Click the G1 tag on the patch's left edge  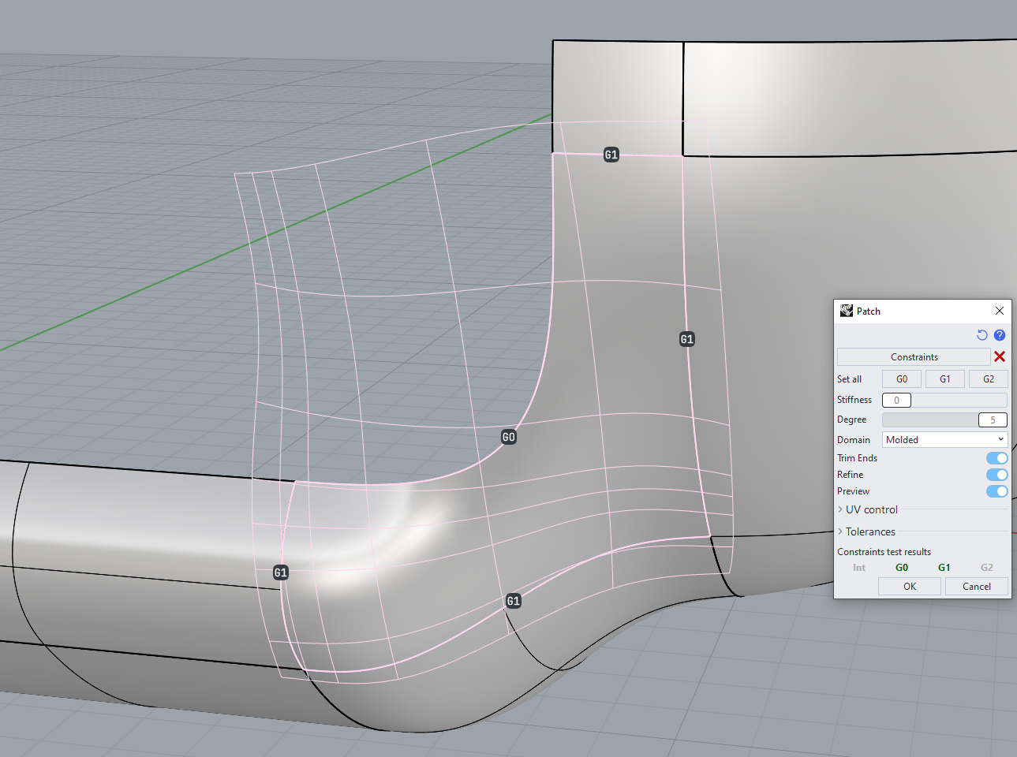click(x=281, y=572)
